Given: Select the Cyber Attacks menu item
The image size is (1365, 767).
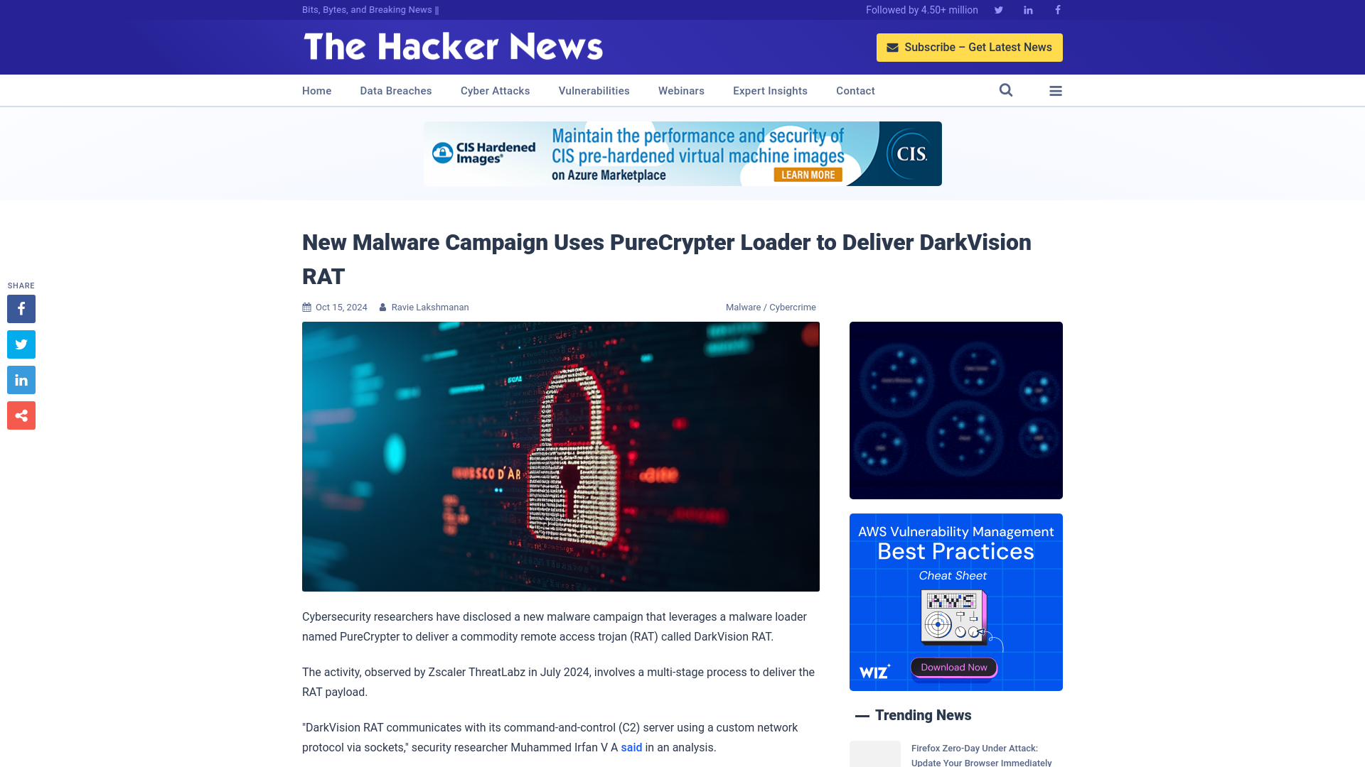Looking at the screenshot, I should tap(495, 91).
